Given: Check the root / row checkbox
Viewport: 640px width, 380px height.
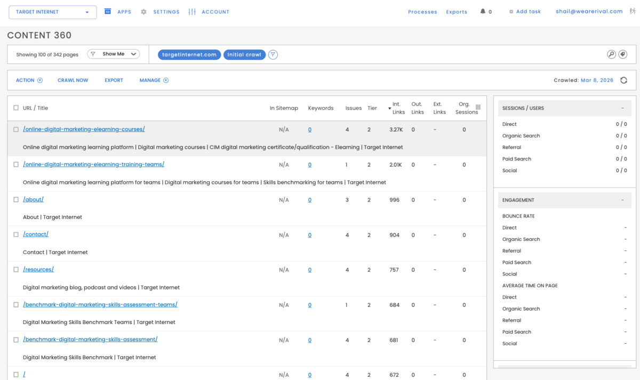Looking at the screenshot, I should click(16, 375).
